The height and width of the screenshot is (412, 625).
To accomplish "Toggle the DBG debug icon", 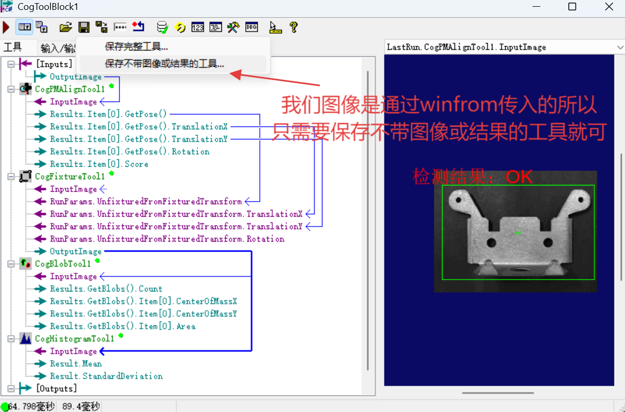I will click(x=251, y=27).
